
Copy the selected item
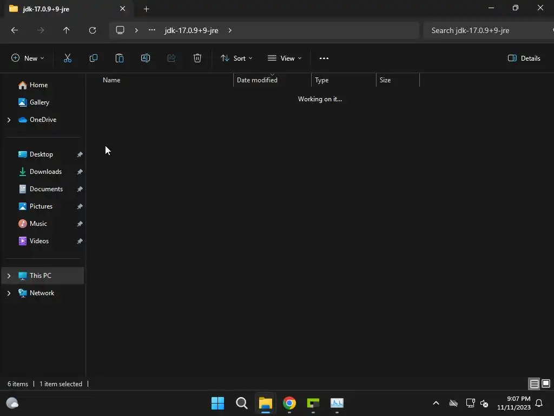tap(94, 58)
